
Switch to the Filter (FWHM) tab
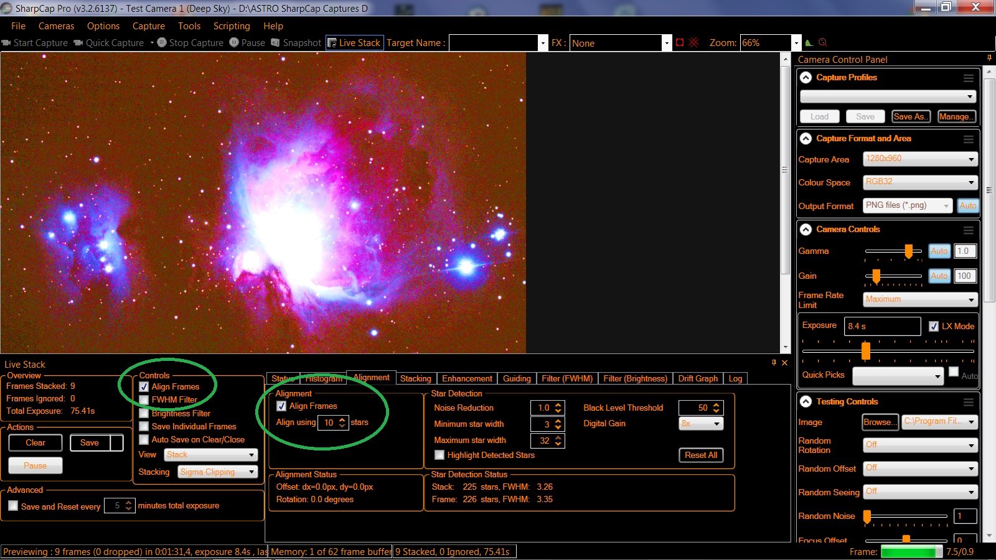567,378
